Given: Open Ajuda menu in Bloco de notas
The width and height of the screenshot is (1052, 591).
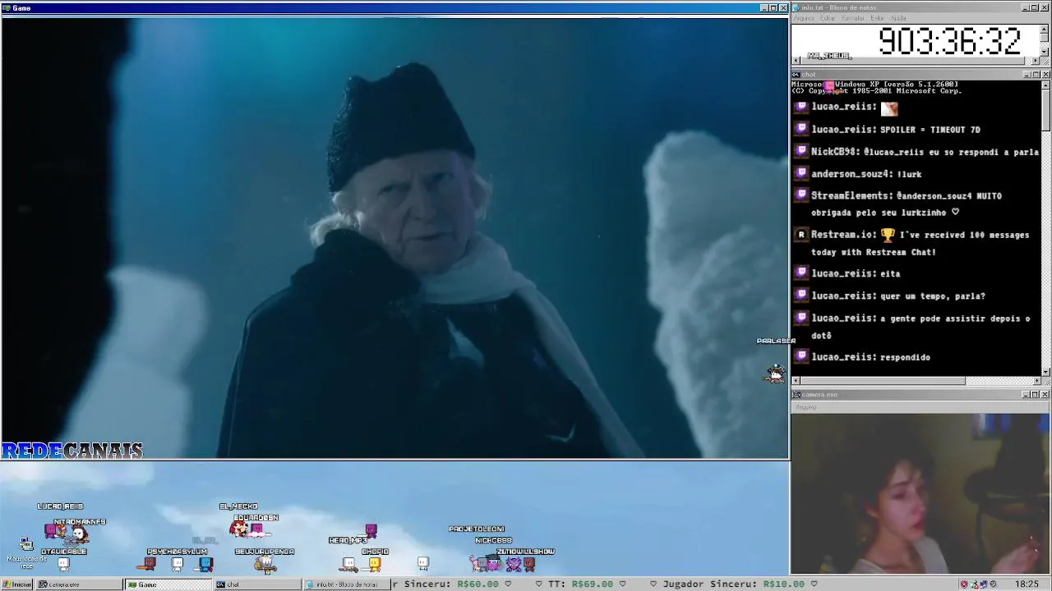Looking at the screenshot, I should pyautogui.click(x=898, y=18).
